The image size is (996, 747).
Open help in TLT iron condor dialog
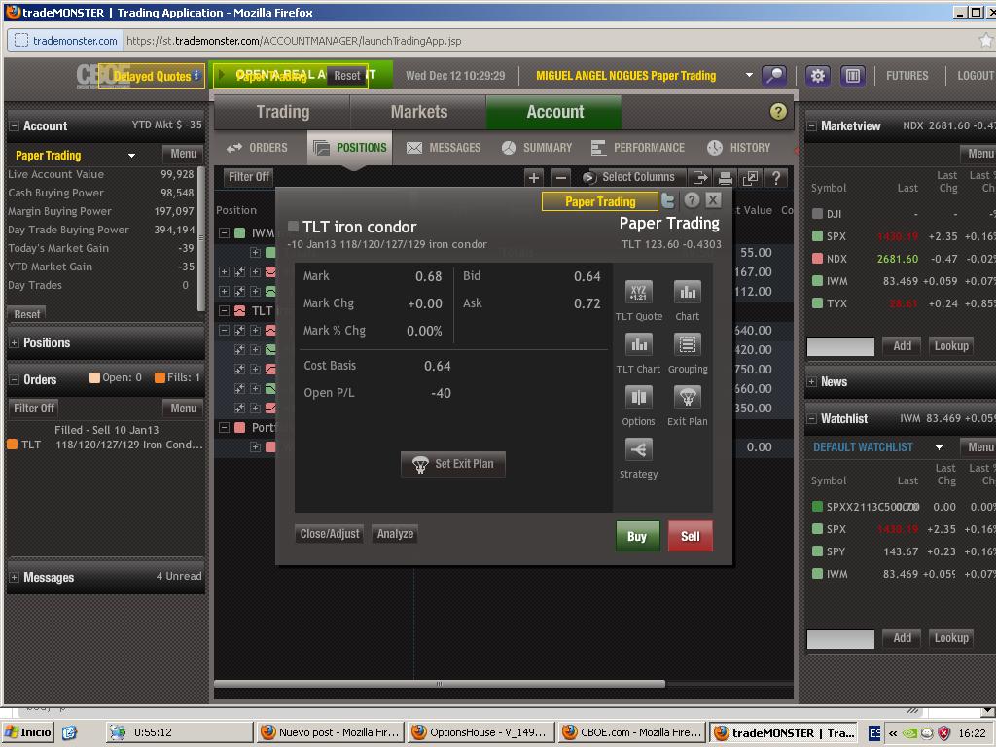pos(692,200)
